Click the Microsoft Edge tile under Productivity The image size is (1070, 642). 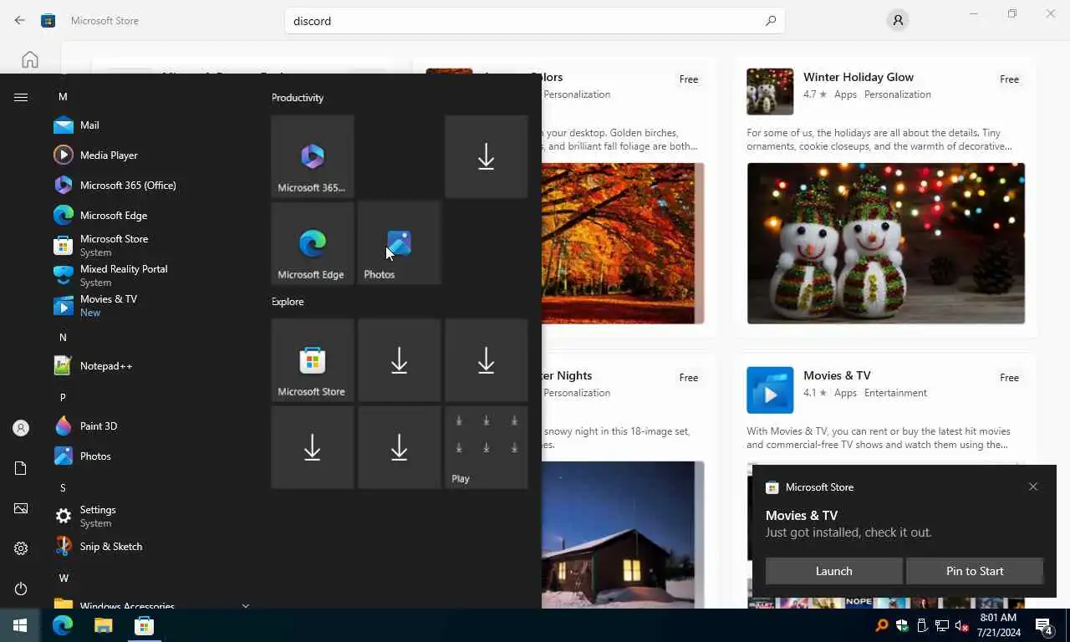313,243
